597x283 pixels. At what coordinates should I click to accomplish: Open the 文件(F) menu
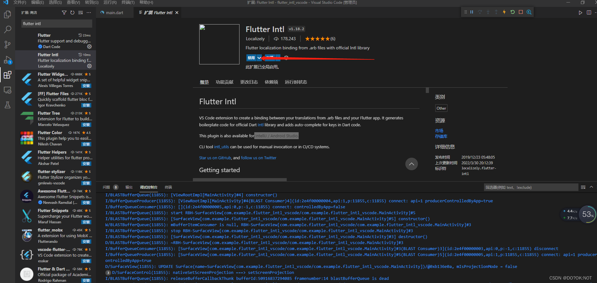(20, 3)
